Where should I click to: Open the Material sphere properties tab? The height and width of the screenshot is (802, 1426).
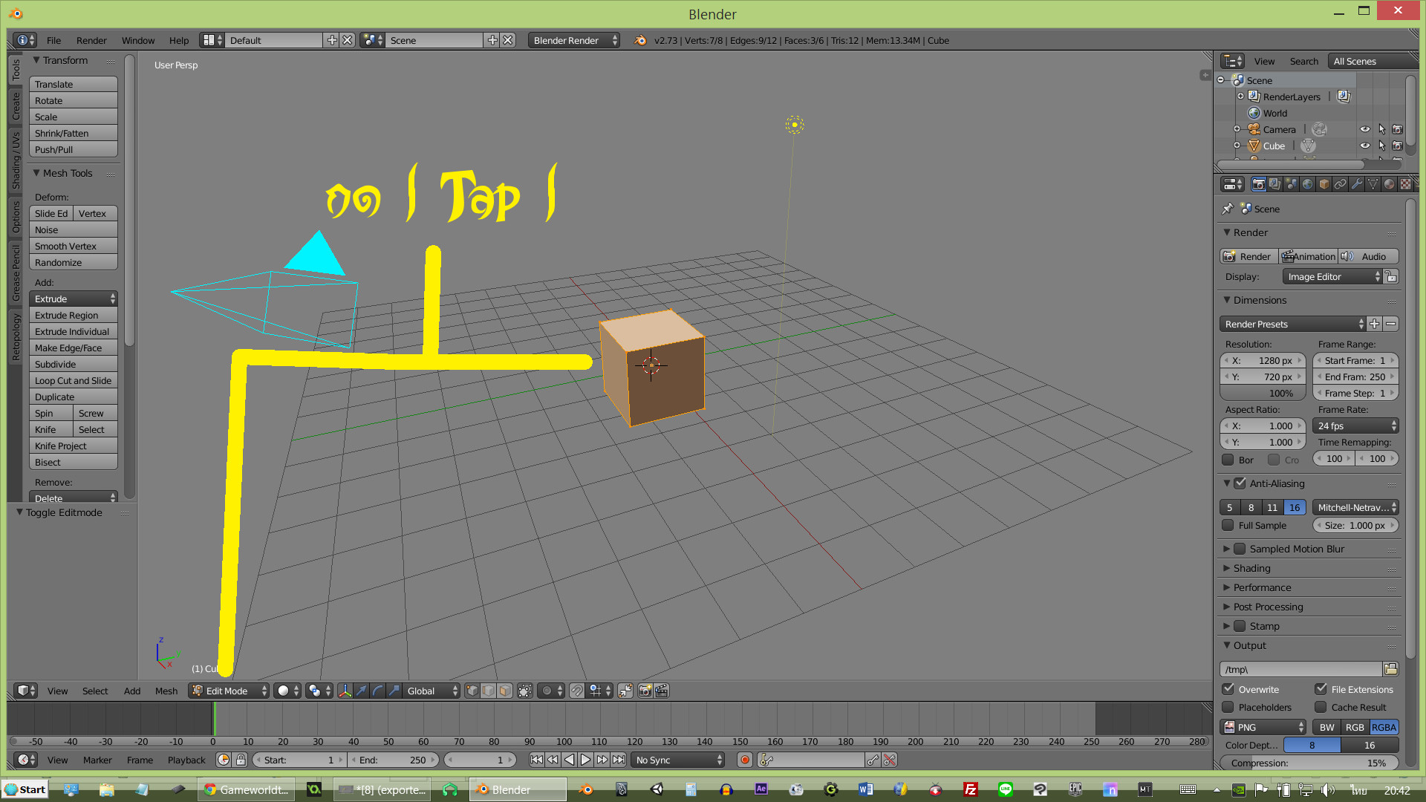tap(1390, 184)
